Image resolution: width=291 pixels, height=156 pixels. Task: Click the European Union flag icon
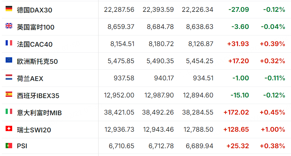pyautogui.click(x=9, y=60)
